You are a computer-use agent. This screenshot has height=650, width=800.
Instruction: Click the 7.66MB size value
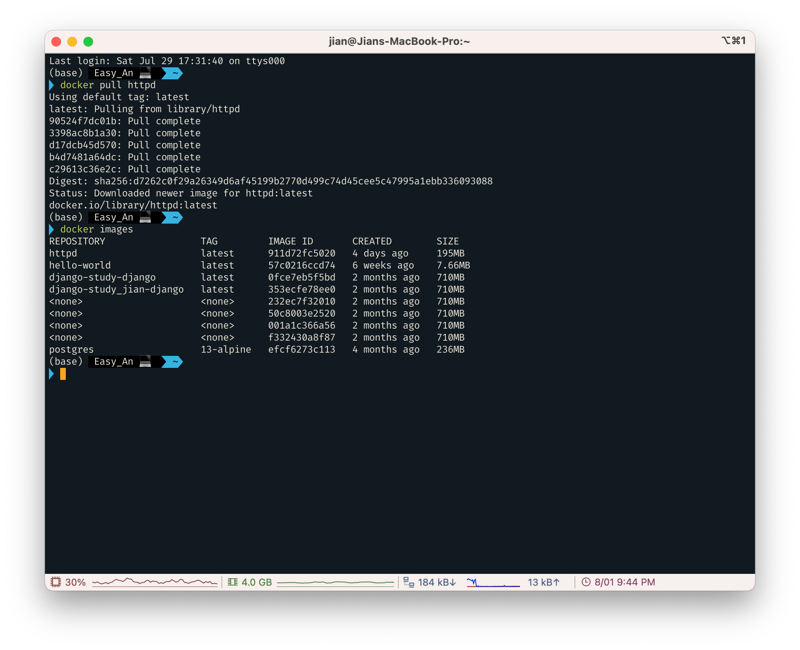[x=453, y=265]
